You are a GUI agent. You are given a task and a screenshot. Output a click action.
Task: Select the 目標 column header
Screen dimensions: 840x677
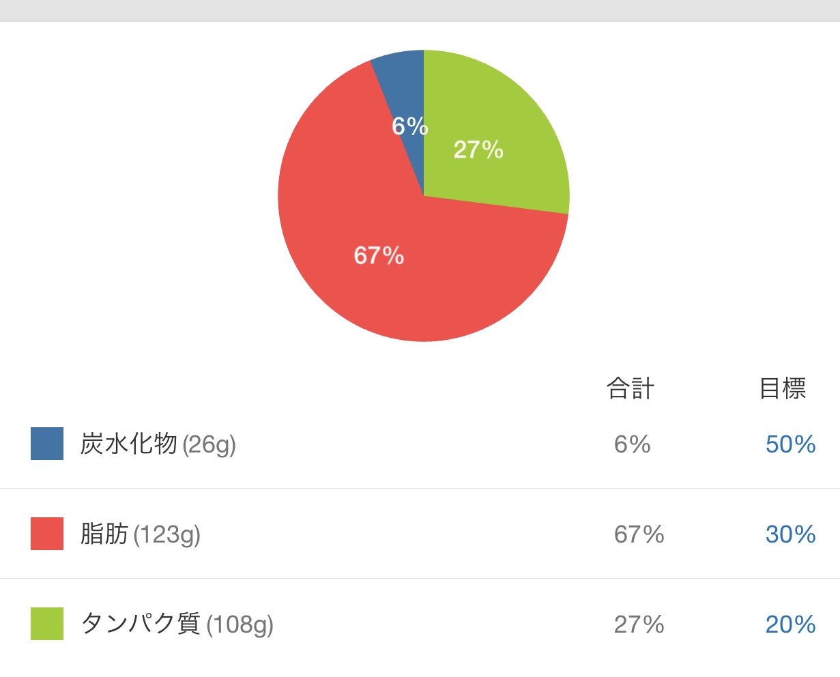(x=783, y=389)
